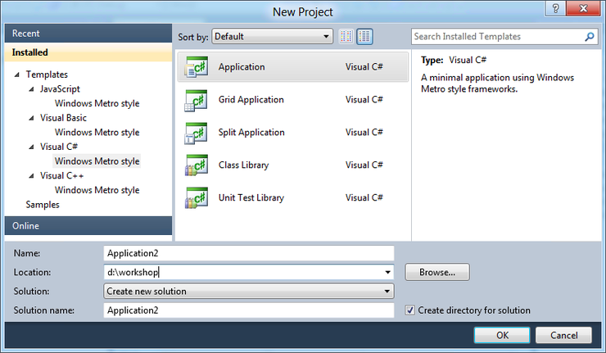Screen dimensions: 606x353
Task: Click the Cancel button
Action: pyautogui.click(x=563, y=335)
